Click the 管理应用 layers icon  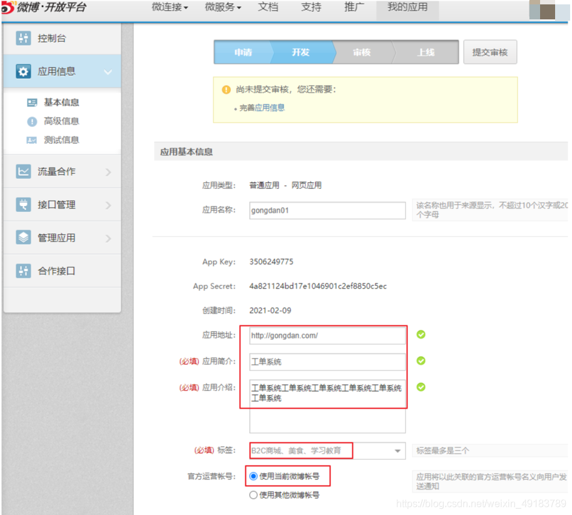click(x=23, y=237)
